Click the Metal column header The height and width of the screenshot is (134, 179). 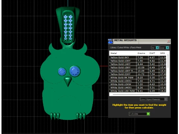tap(114, 53)
